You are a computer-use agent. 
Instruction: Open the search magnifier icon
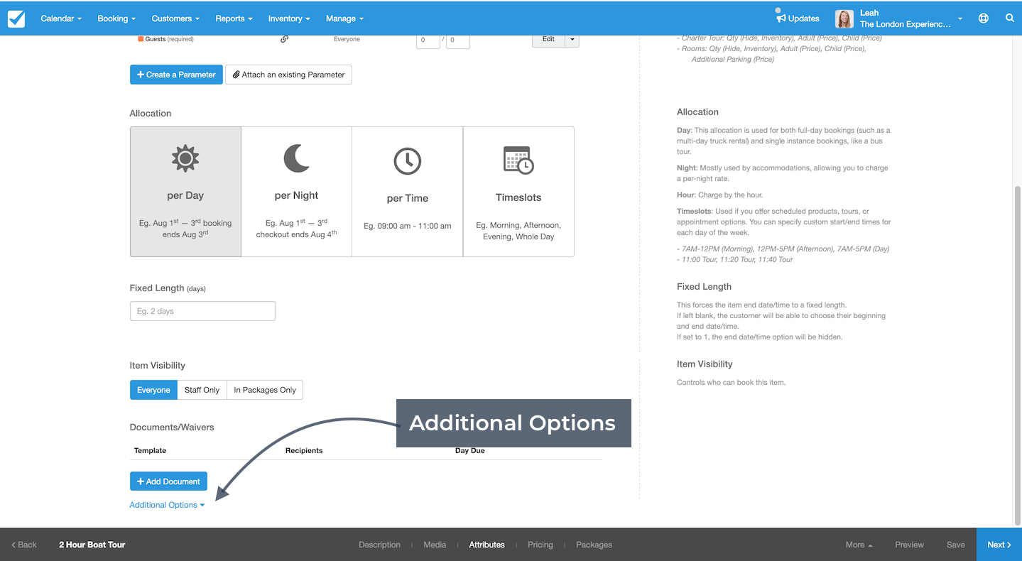coord(1010,18)
